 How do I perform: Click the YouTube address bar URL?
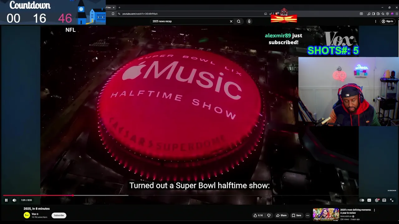[140, 14]
